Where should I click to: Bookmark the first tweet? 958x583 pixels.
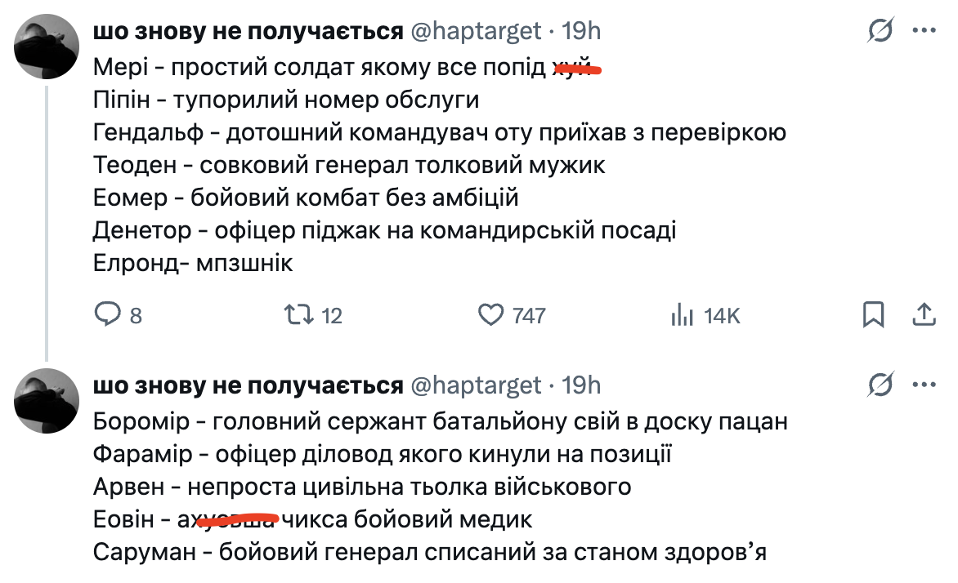pyautogui.click(x=873, y=314)
